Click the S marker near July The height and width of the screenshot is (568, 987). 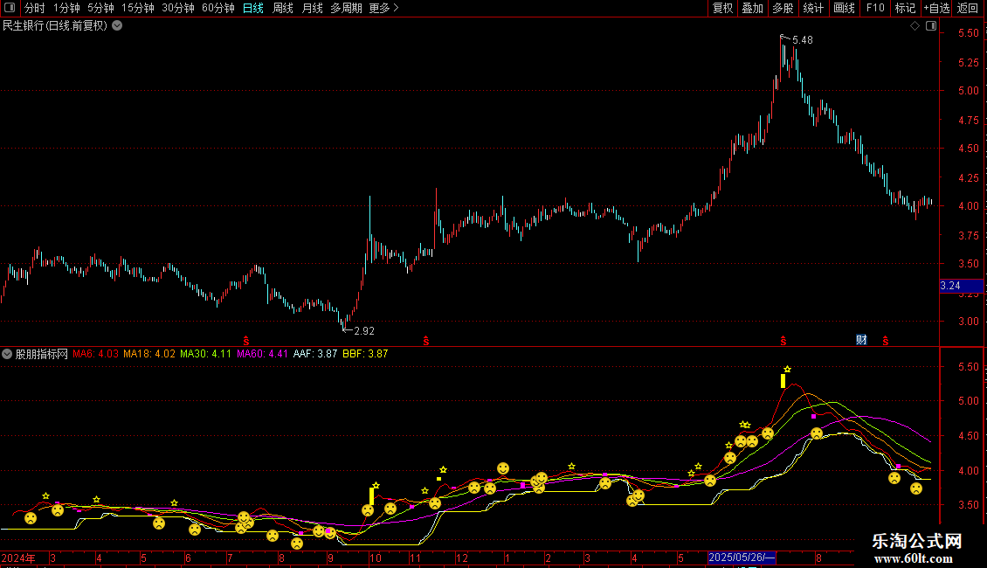tap(246, 341)
